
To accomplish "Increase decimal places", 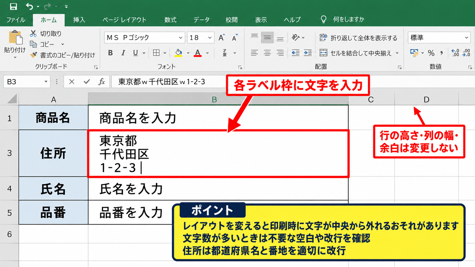I will coord(455,53).
